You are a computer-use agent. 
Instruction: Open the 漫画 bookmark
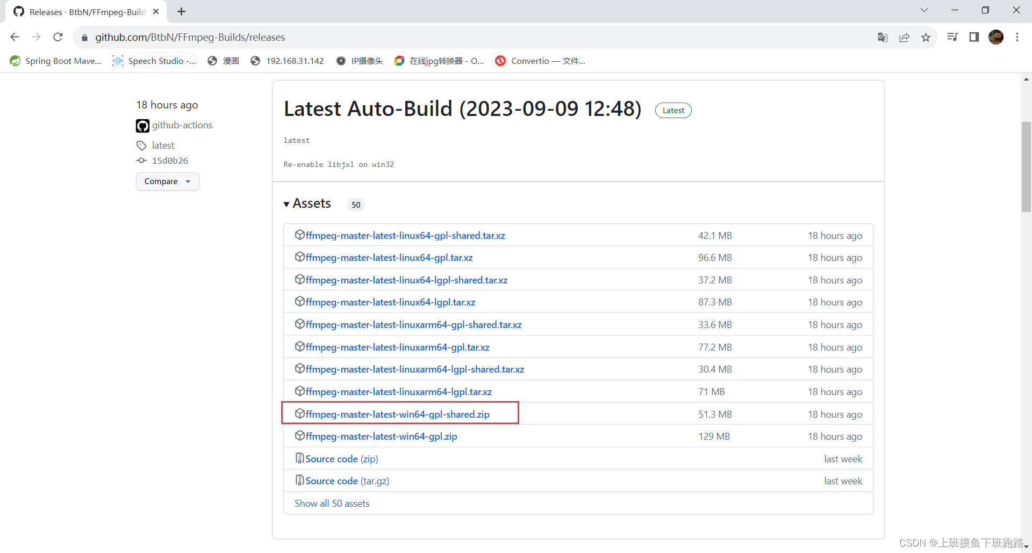224,61
